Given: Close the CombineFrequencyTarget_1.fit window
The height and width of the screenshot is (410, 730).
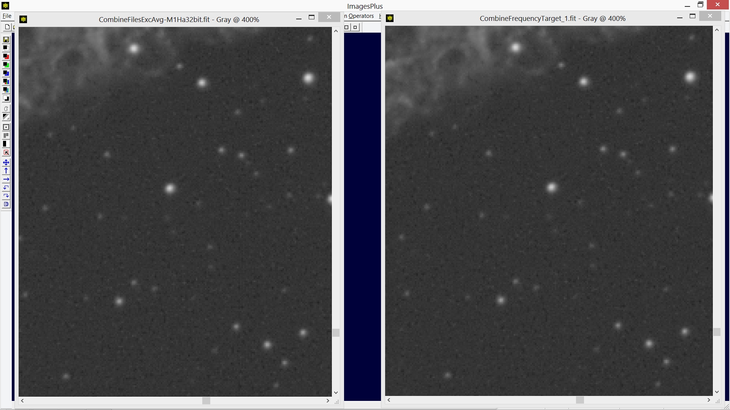Looking at the screenshot, I should (710, 16).
